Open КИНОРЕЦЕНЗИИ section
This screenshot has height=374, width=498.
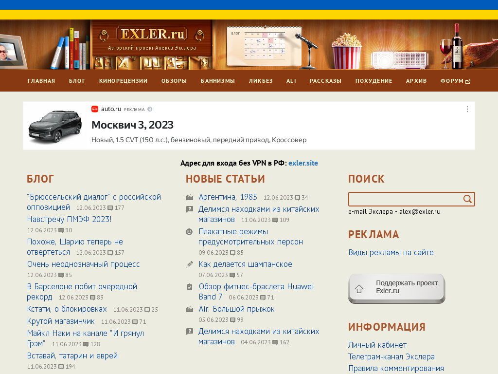coord(123,81)
